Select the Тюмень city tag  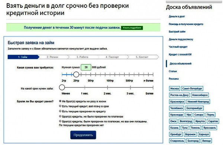[x=195, y=128]
